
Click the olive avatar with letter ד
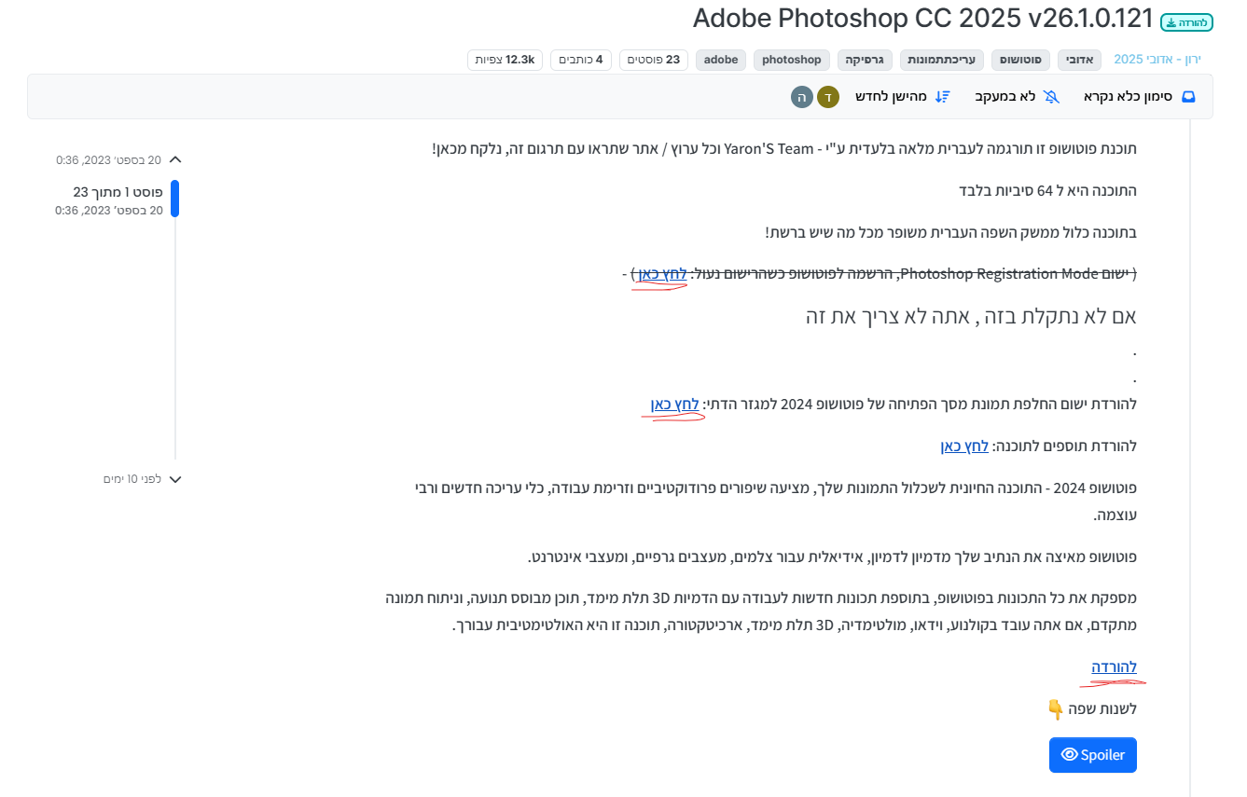(828, 96)
